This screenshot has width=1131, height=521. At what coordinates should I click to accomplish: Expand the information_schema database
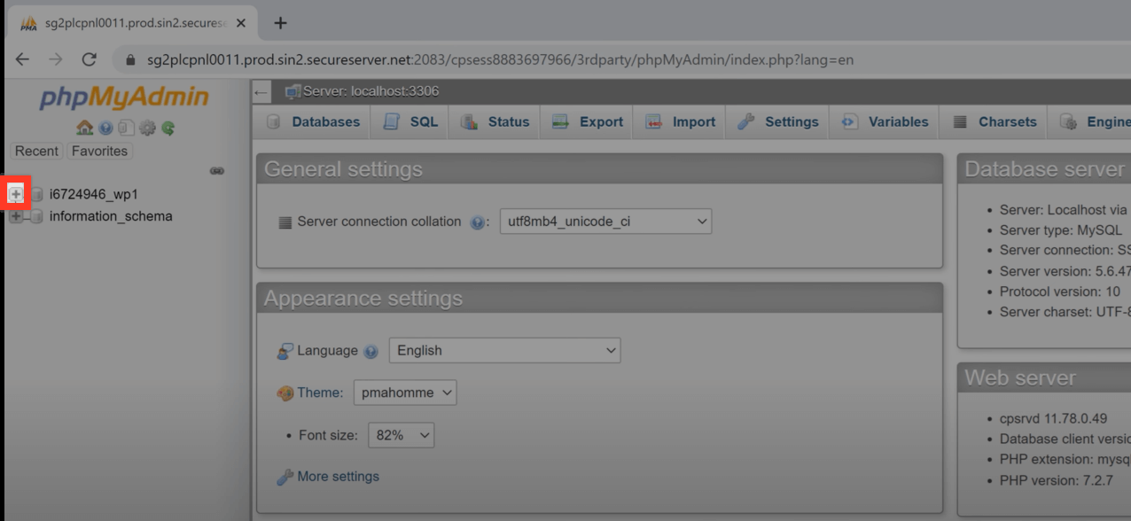coord(15,215)
